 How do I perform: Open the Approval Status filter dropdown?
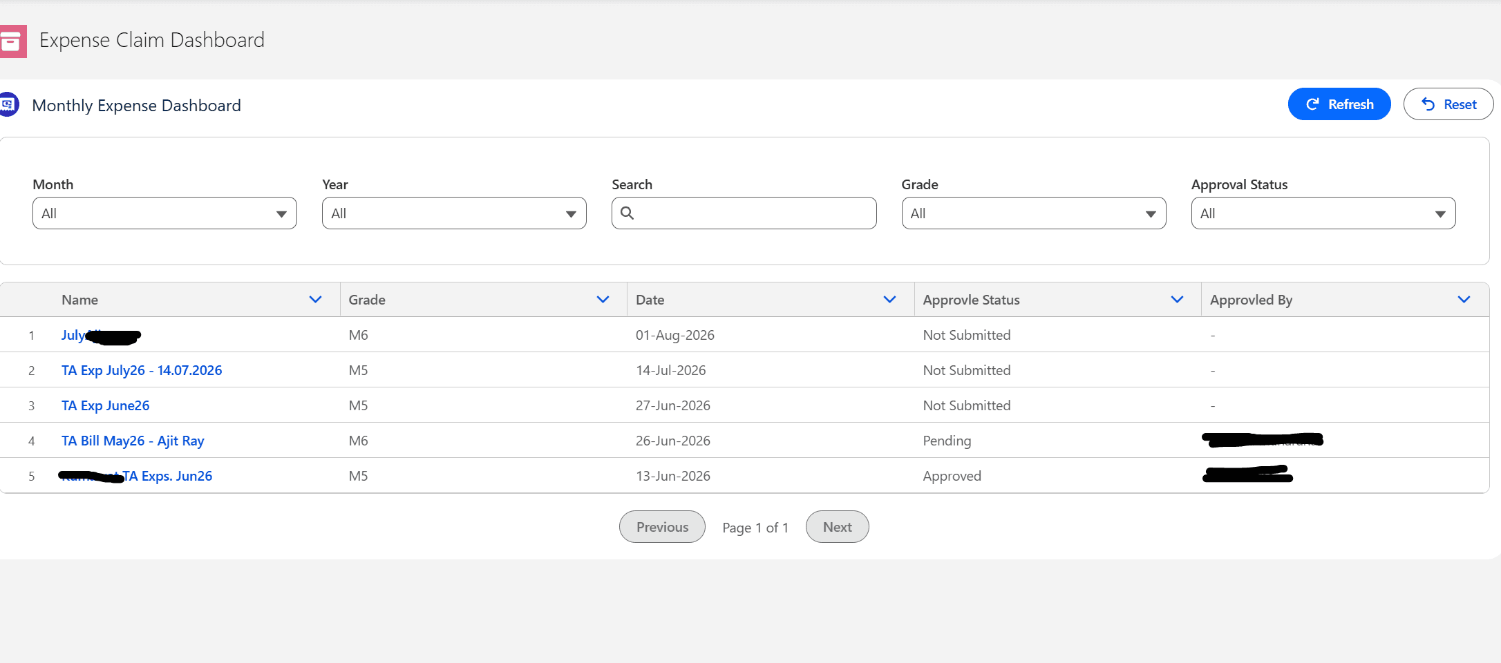(x=1323, y=213)
